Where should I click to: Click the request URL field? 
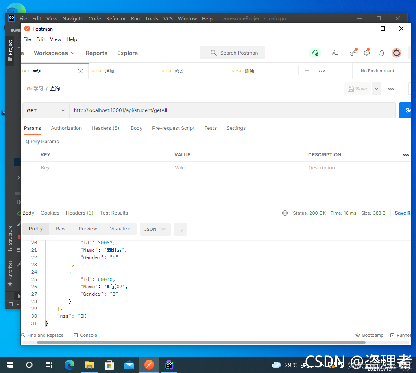(233, 110)
